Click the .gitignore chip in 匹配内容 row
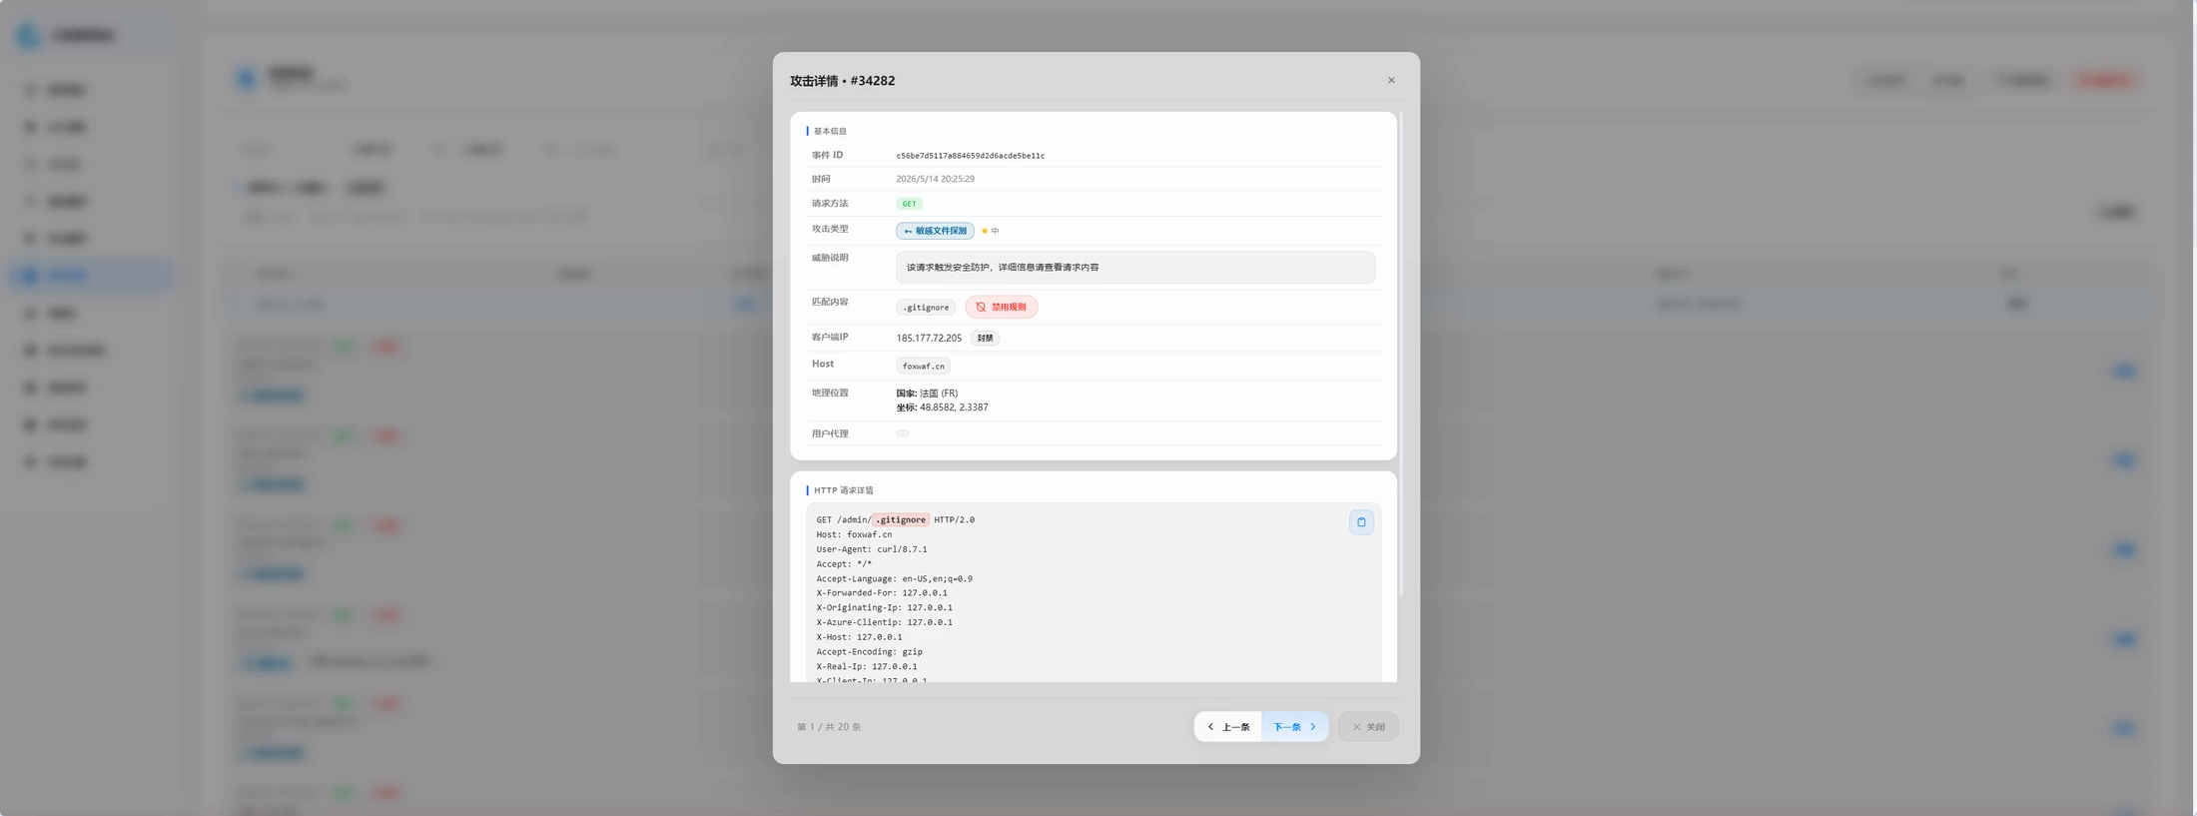2197x816 pixels. (926, 308)
